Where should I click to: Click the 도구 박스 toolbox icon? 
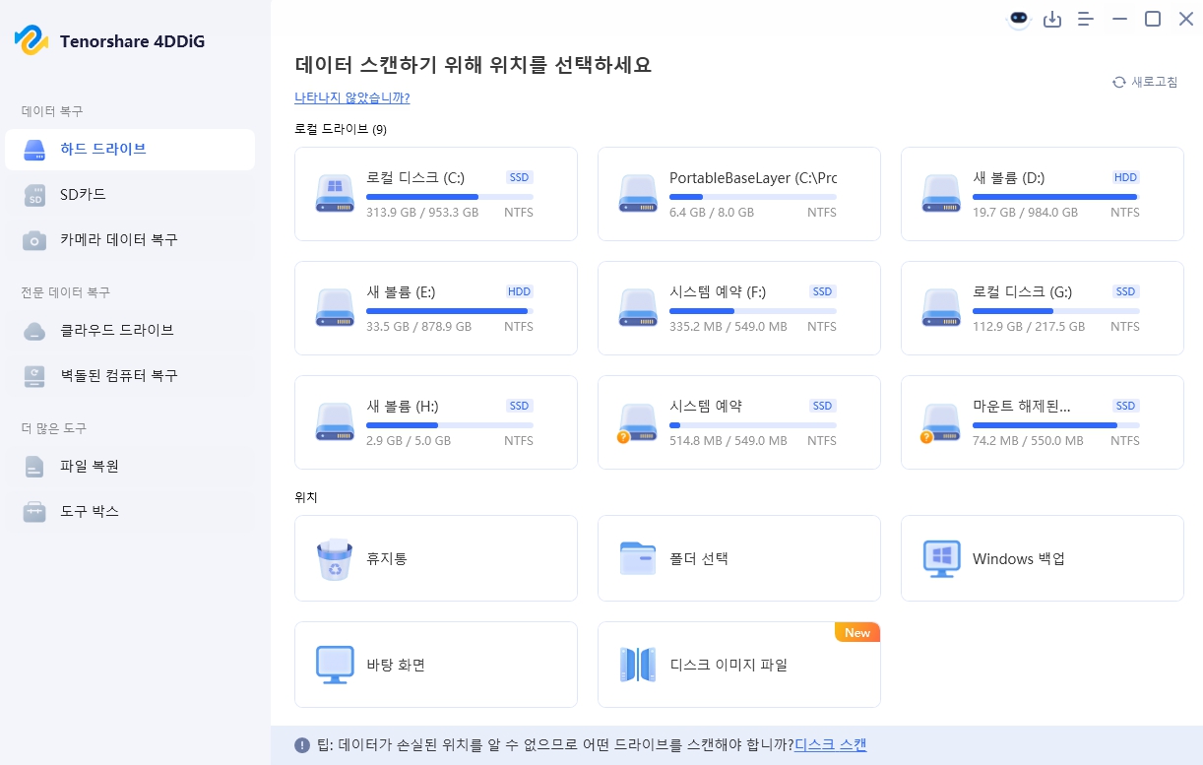34,512
